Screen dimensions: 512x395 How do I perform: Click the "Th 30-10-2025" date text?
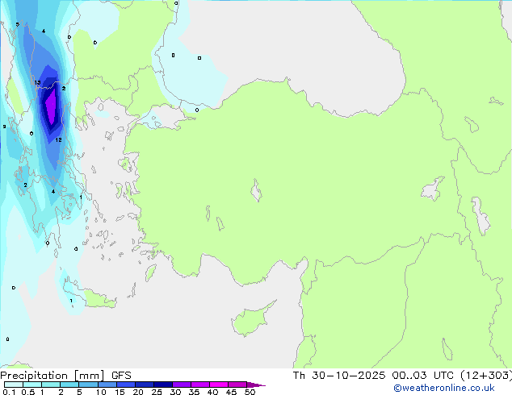coord(339,376)
